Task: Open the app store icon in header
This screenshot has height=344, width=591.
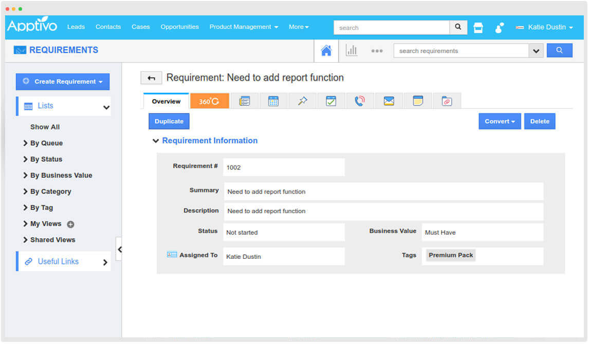Action: [x=478, y=28]
